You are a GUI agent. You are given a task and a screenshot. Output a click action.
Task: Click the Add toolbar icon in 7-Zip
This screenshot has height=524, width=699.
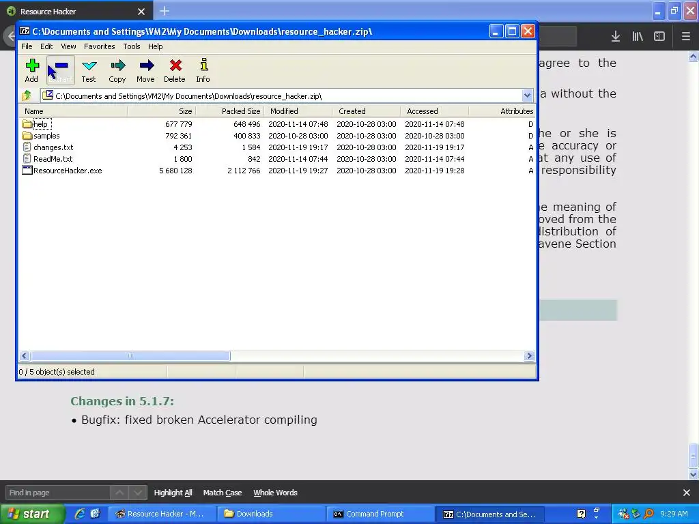point(31,70)
